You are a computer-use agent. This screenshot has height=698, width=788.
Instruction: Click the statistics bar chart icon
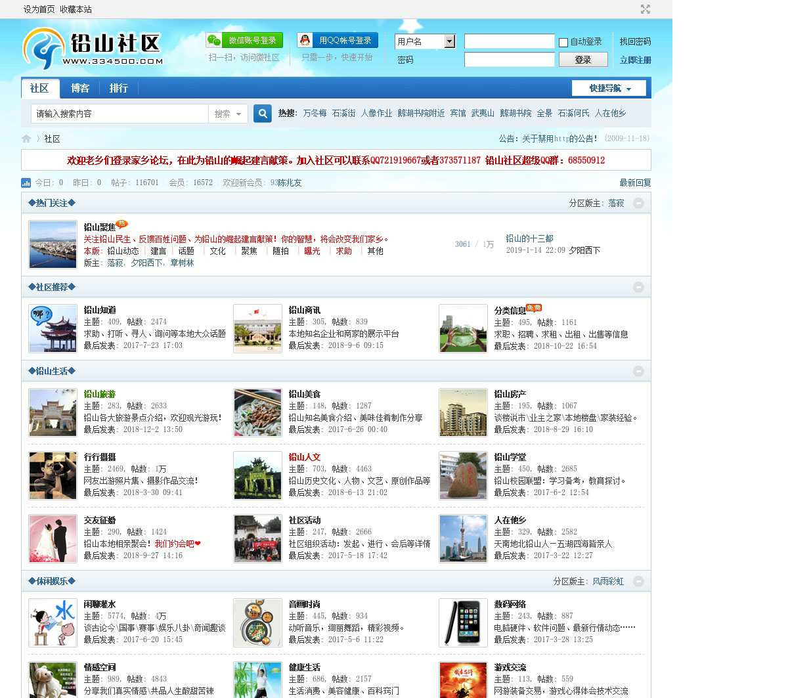click(x=26, y=183)
